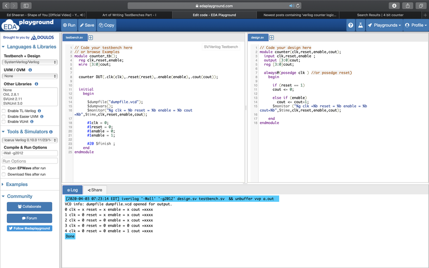Add new design file with plus icon
Screen dimensions: 429x268
(x=271, y=38)
